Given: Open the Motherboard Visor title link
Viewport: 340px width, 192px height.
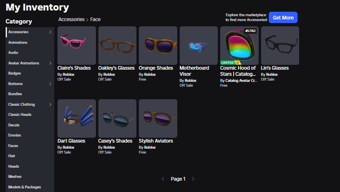Looking at the screenshot, I should coord(194,71).
